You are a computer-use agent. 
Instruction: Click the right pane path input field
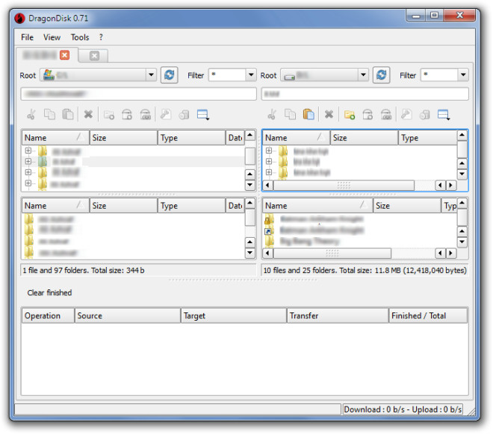[365, 94]
